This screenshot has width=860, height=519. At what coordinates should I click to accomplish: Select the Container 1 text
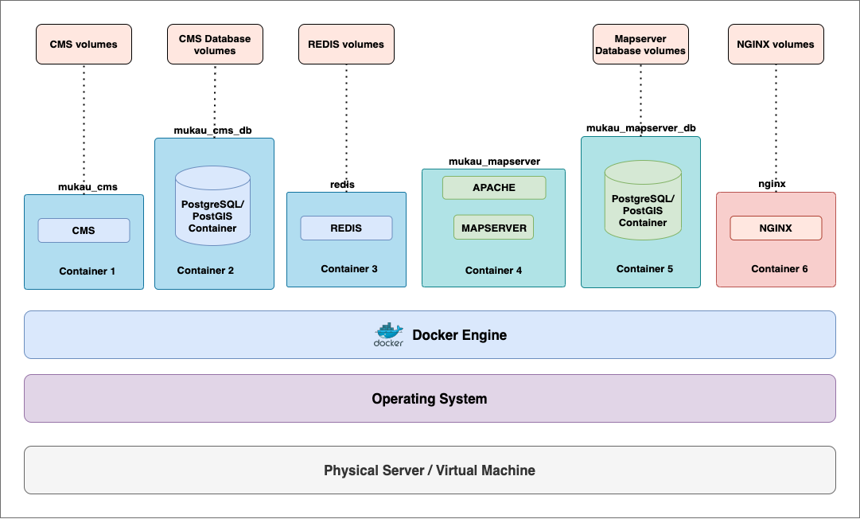tap(88, 271)
